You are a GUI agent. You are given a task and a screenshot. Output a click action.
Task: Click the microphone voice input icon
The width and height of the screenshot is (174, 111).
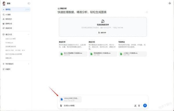[x=139, y=106]
